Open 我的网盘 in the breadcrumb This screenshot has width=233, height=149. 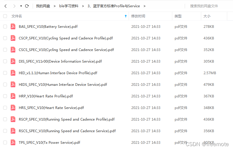(x=43, y=6)
